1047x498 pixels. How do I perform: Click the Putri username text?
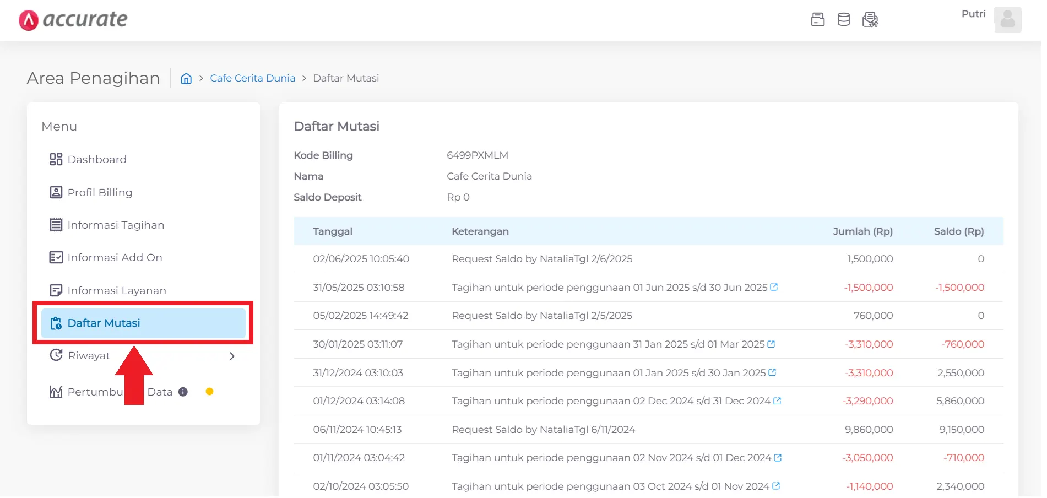(x=973, y=14)
